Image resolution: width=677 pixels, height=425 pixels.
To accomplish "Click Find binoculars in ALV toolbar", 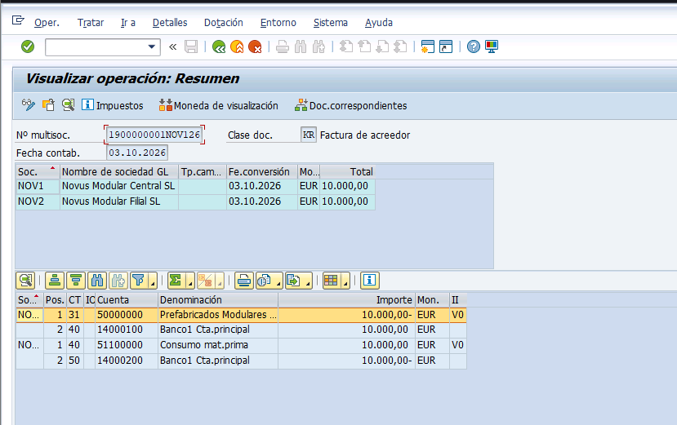I will tap(97, 281).
